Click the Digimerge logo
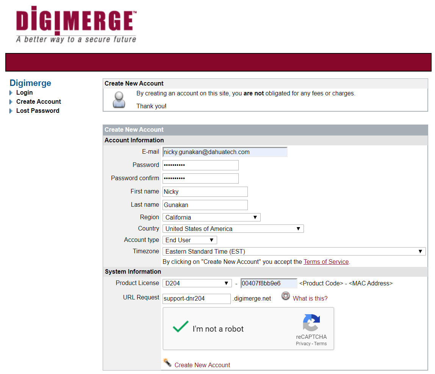The height and width of the screenshot is (374, 435). (x=76, y=24)
